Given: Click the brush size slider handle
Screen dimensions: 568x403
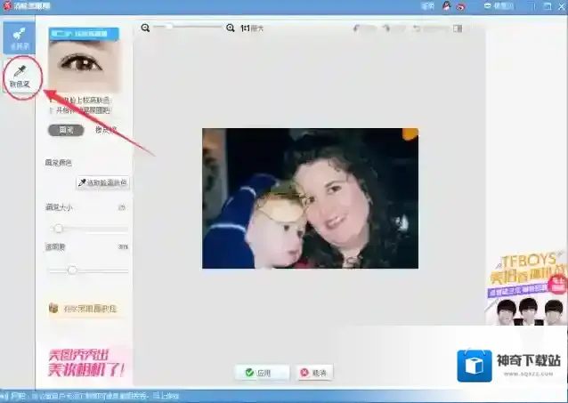Looking at the screenshot, I should coord(59,229).
